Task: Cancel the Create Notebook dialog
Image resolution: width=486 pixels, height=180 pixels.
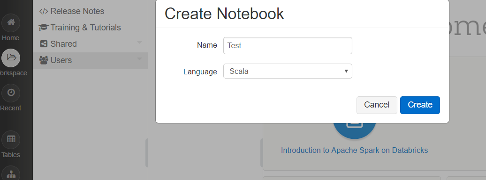Action: 377,105
